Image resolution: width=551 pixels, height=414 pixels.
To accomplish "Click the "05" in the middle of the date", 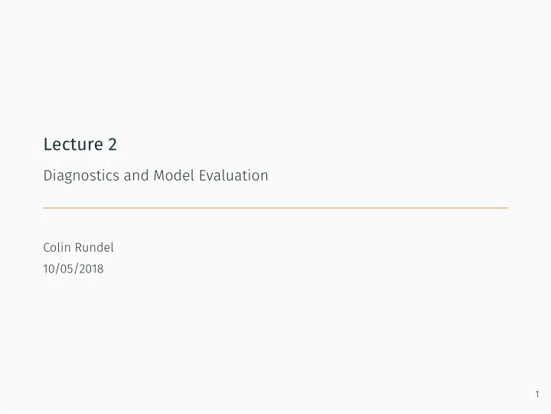I will 67,269.
